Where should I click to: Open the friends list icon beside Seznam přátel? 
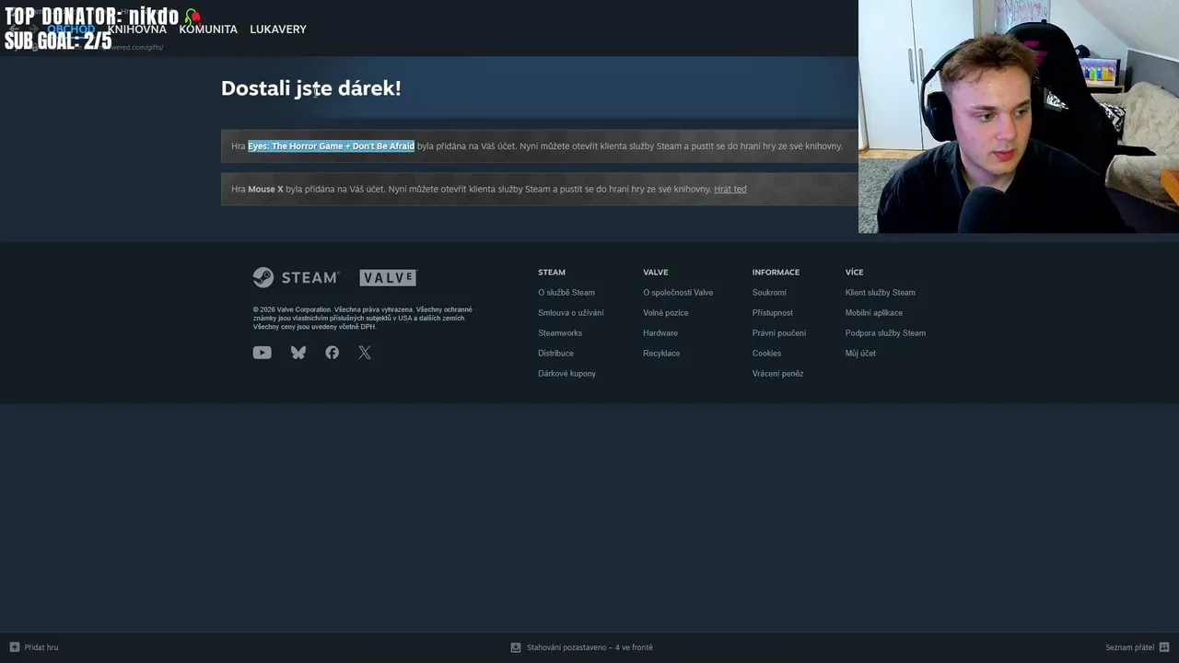click(x=1164, y=647)
